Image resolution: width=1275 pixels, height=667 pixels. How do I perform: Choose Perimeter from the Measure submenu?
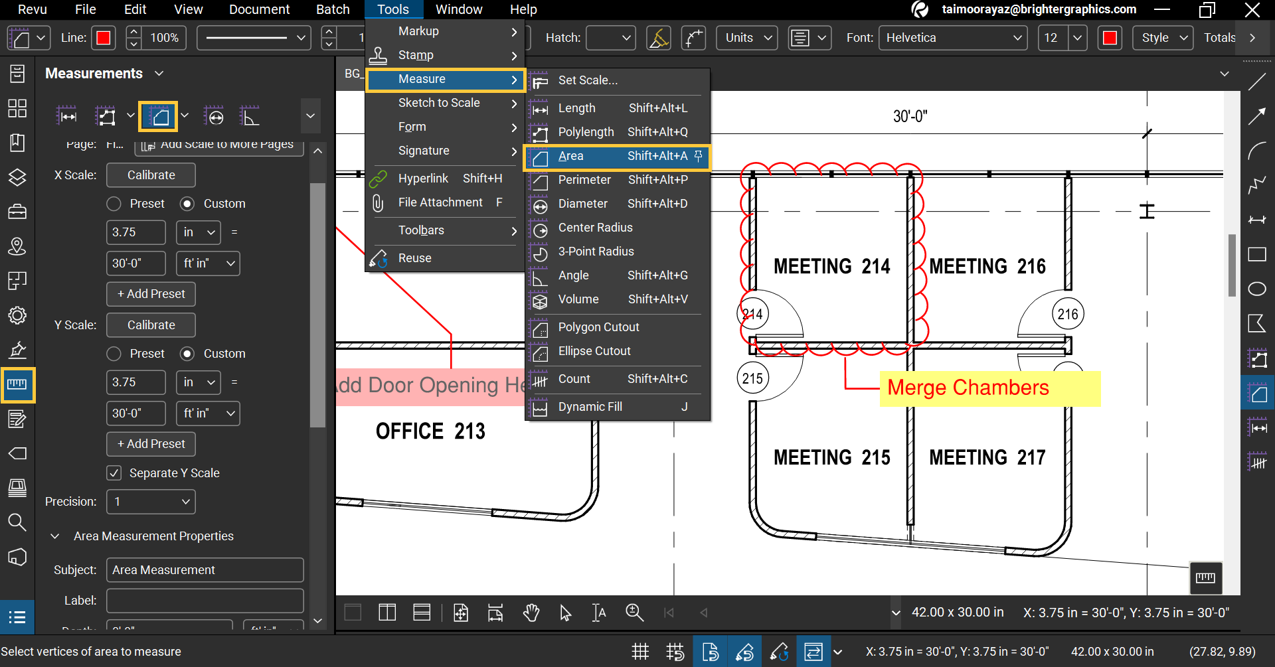click(584, 180)
